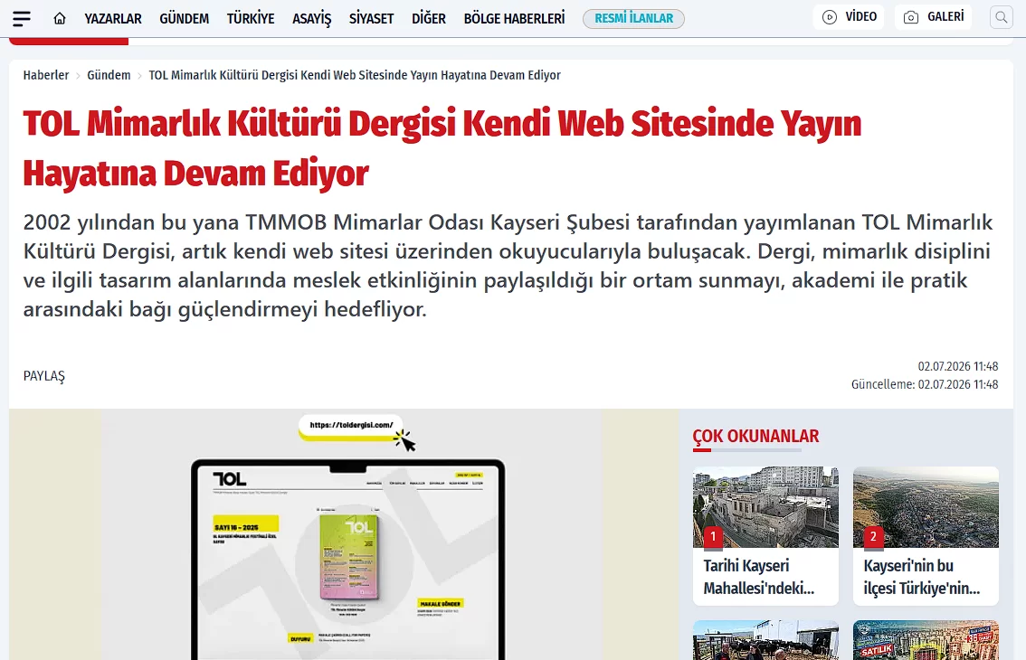This screenshot has width=1026, height=660.
Task: Click the article title breadcrumb
Action: [x=355, y=75]
